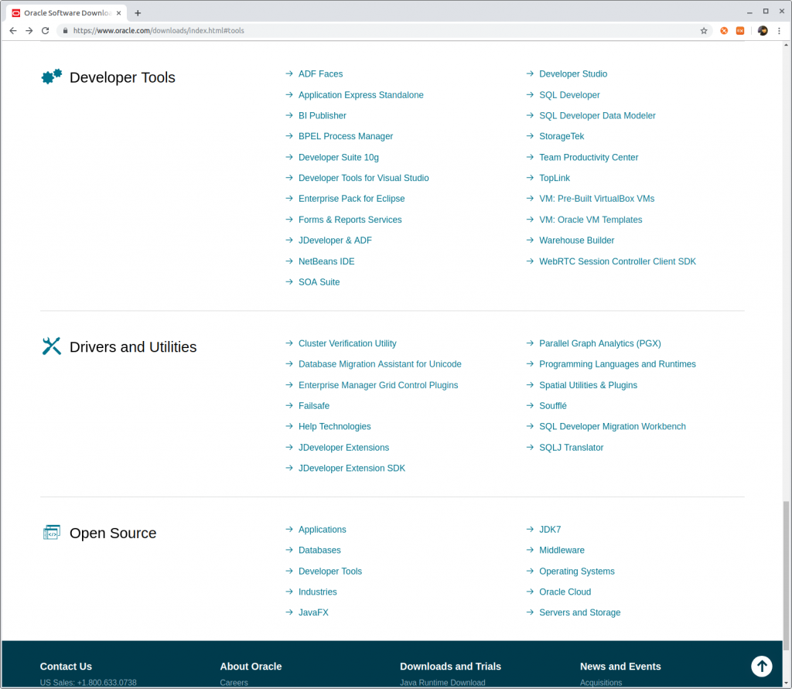The height and width of the screenshot is (689, 792).
Task: Open the ADF Faces link
Action: click(x=320, y=73)
